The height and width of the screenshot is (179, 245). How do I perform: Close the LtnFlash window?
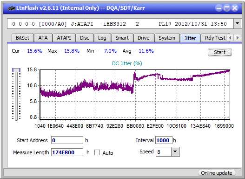pyautogui.click(x=235, y=8)
